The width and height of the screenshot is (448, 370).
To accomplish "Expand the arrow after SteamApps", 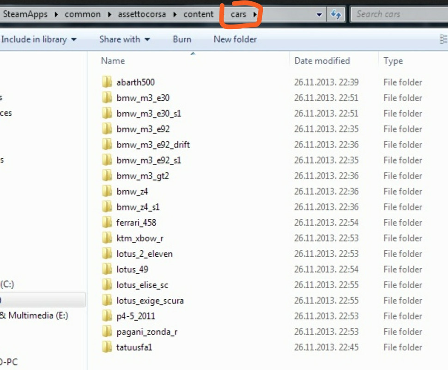I will click(x=56, y=14).
